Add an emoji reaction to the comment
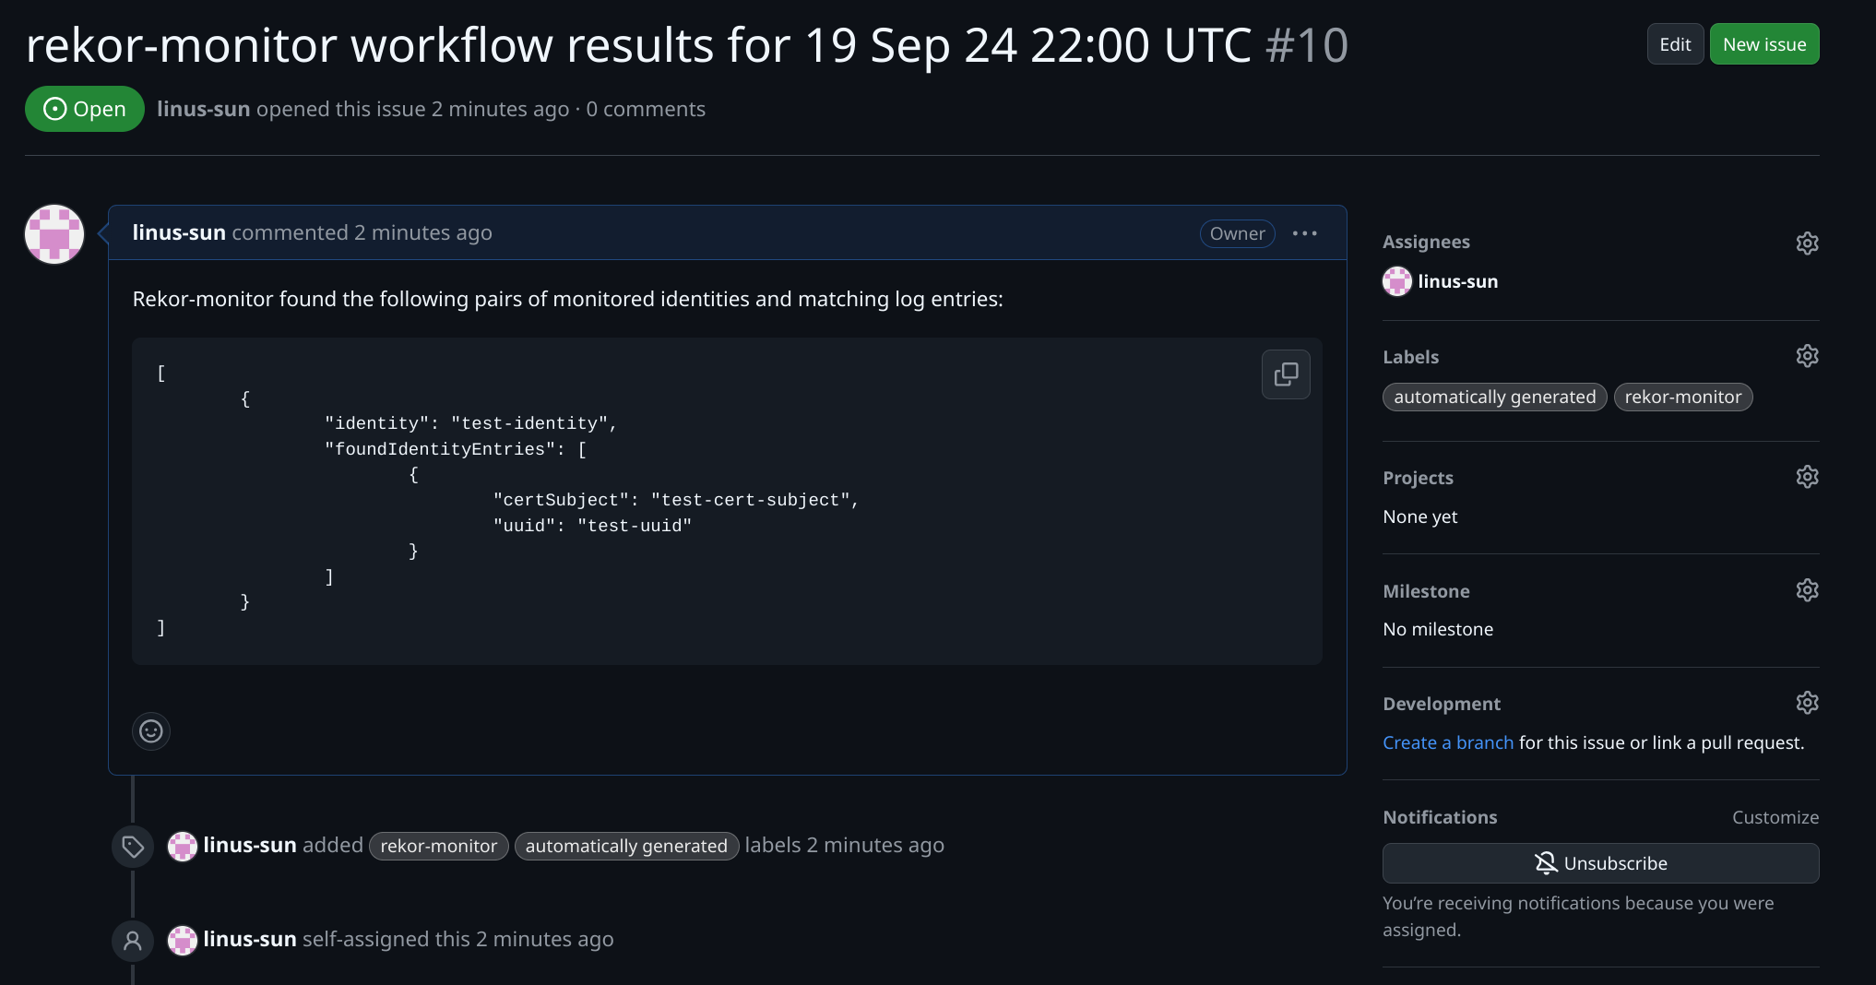This screenshot has width=1876, height=985. point(151,731)
